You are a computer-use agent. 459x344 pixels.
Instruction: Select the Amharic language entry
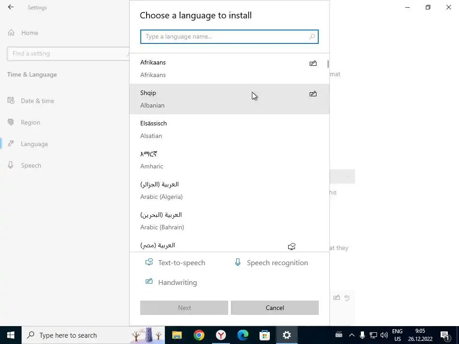tap(229, 160)
